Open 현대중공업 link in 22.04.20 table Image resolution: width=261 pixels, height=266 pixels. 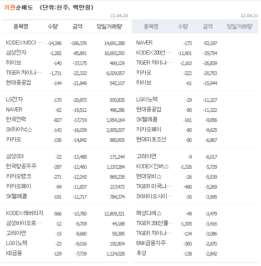click(18, 83)
